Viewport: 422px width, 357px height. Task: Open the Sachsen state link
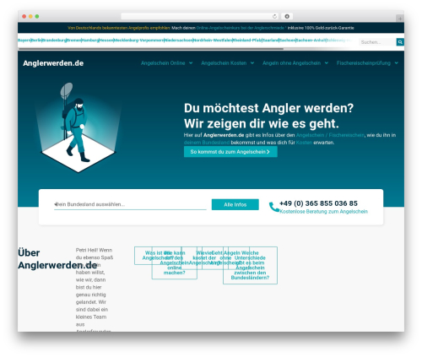point(288,41)
